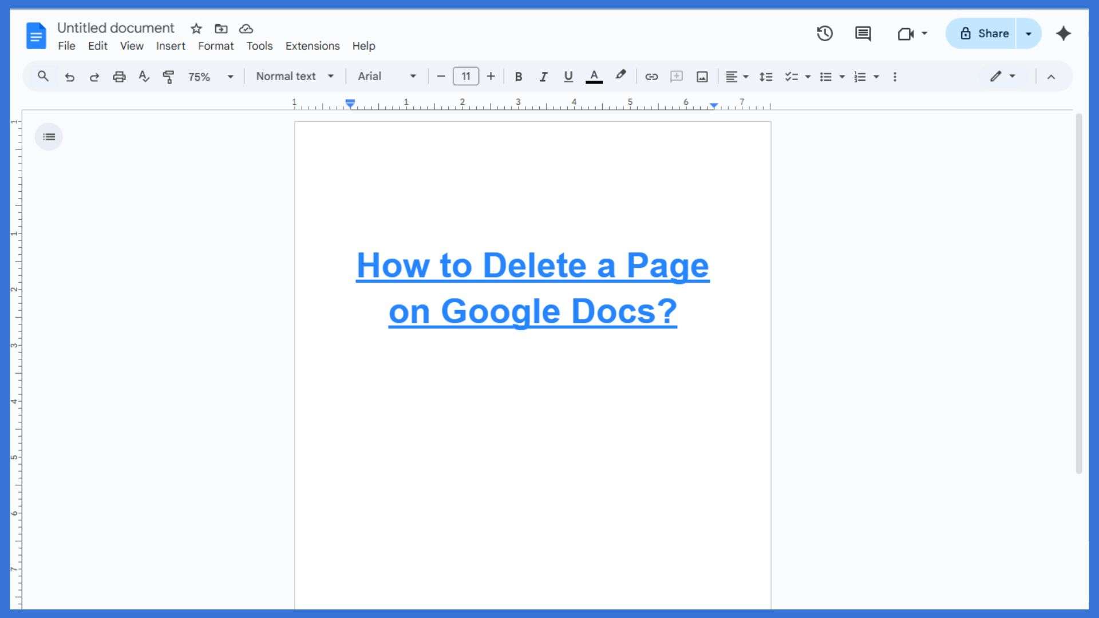The width and height of the screenshot is (1099, 618).
Task: Run spelling and grammar check
Action: point(144,77)
